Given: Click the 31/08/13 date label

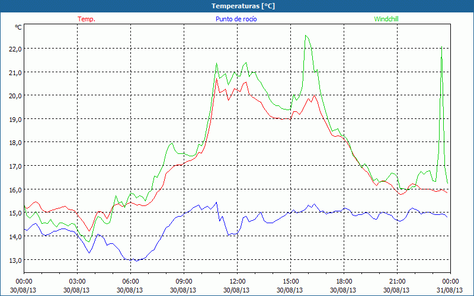Looking at the screenshot, I should point(450,290).
